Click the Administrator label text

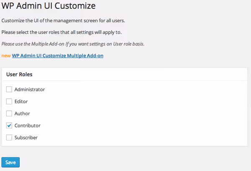30,90
